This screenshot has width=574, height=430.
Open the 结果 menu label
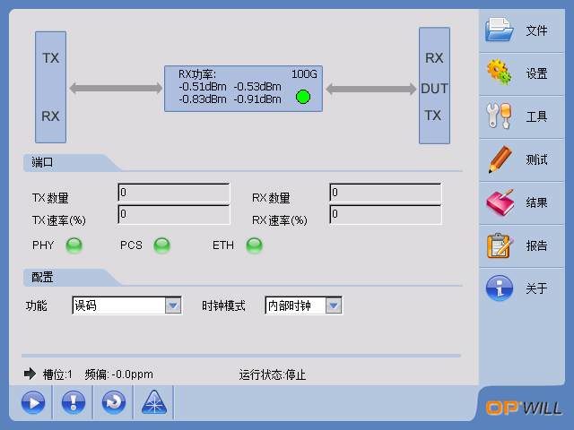pyautogui.click(x=536, y=202)
